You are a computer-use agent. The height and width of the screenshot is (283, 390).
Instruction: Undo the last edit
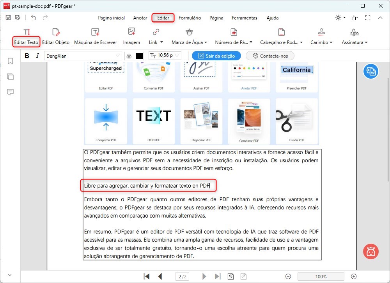[34, 18]
